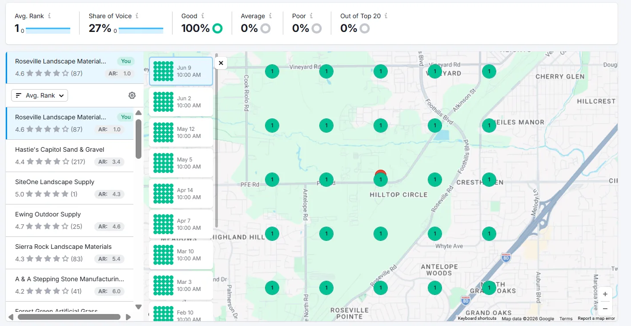Select the Feb 10 10:00 AM scan
Screen dimensions: 631x326
click(181, 312)
